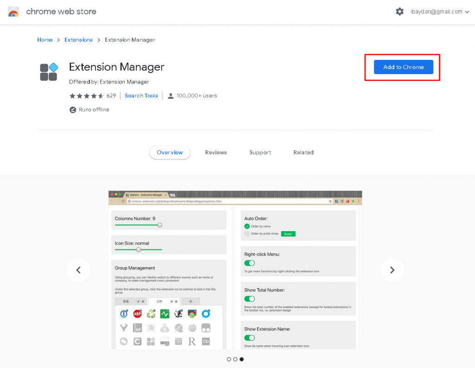Open the Search Tools category link
Screen dimensions: 475x368
click(x=141, y=96)
